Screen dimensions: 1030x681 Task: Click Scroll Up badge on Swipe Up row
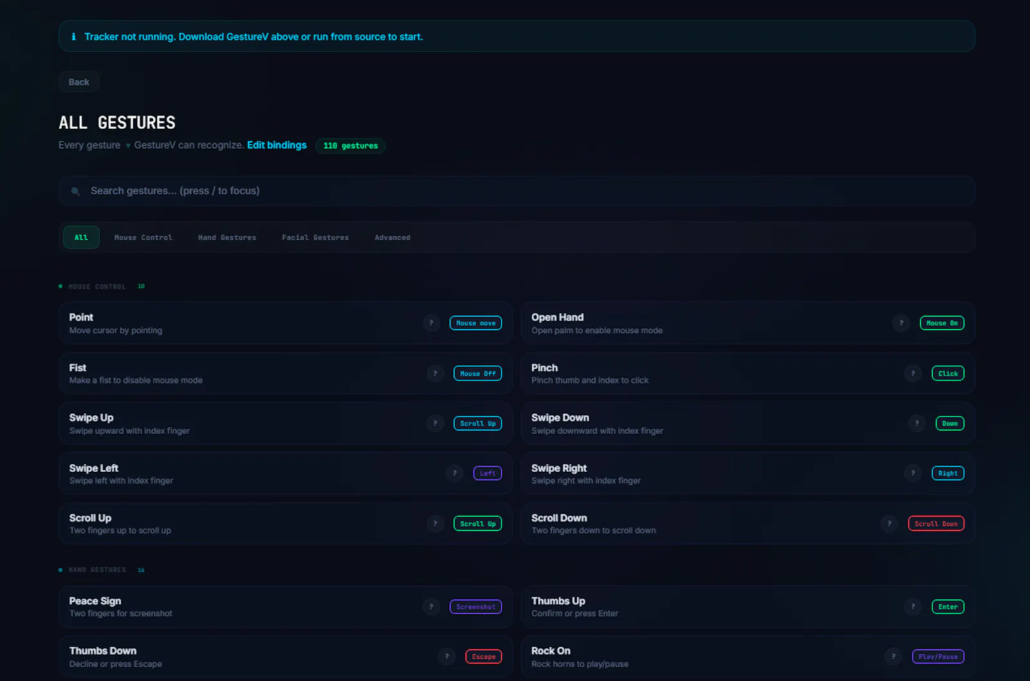478,424
